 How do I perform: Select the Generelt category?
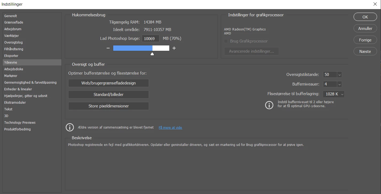point(32,16)
